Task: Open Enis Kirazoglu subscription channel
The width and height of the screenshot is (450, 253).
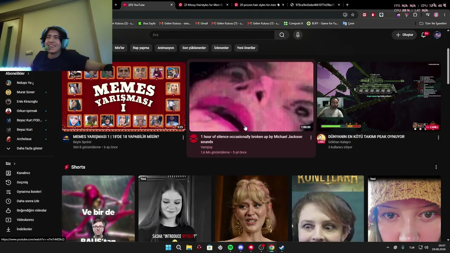Action: 27,102
